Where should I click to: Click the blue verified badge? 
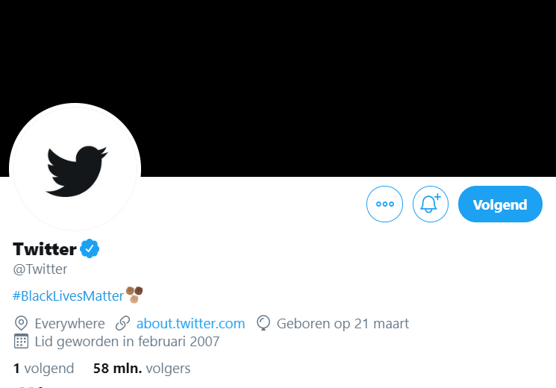pos(90,248)
